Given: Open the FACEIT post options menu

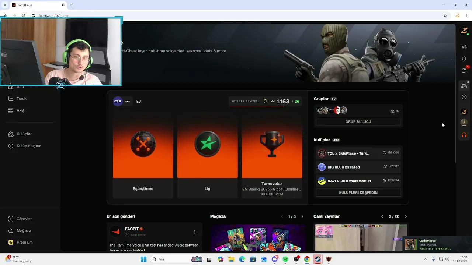Looking at the screenshot, I should point(195,232).
